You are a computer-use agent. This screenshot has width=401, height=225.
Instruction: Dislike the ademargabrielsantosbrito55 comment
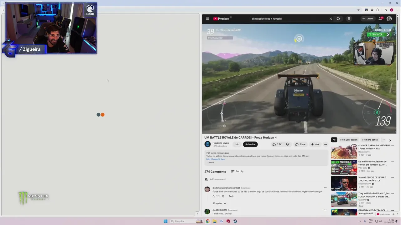223,196
